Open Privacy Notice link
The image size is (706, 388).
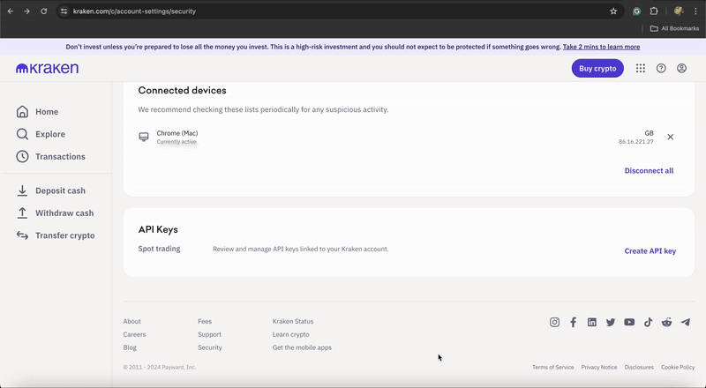[599, 368]
